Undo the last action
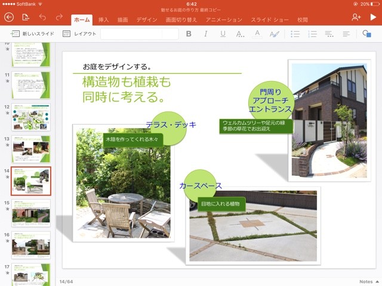 (x=42, y=17)
